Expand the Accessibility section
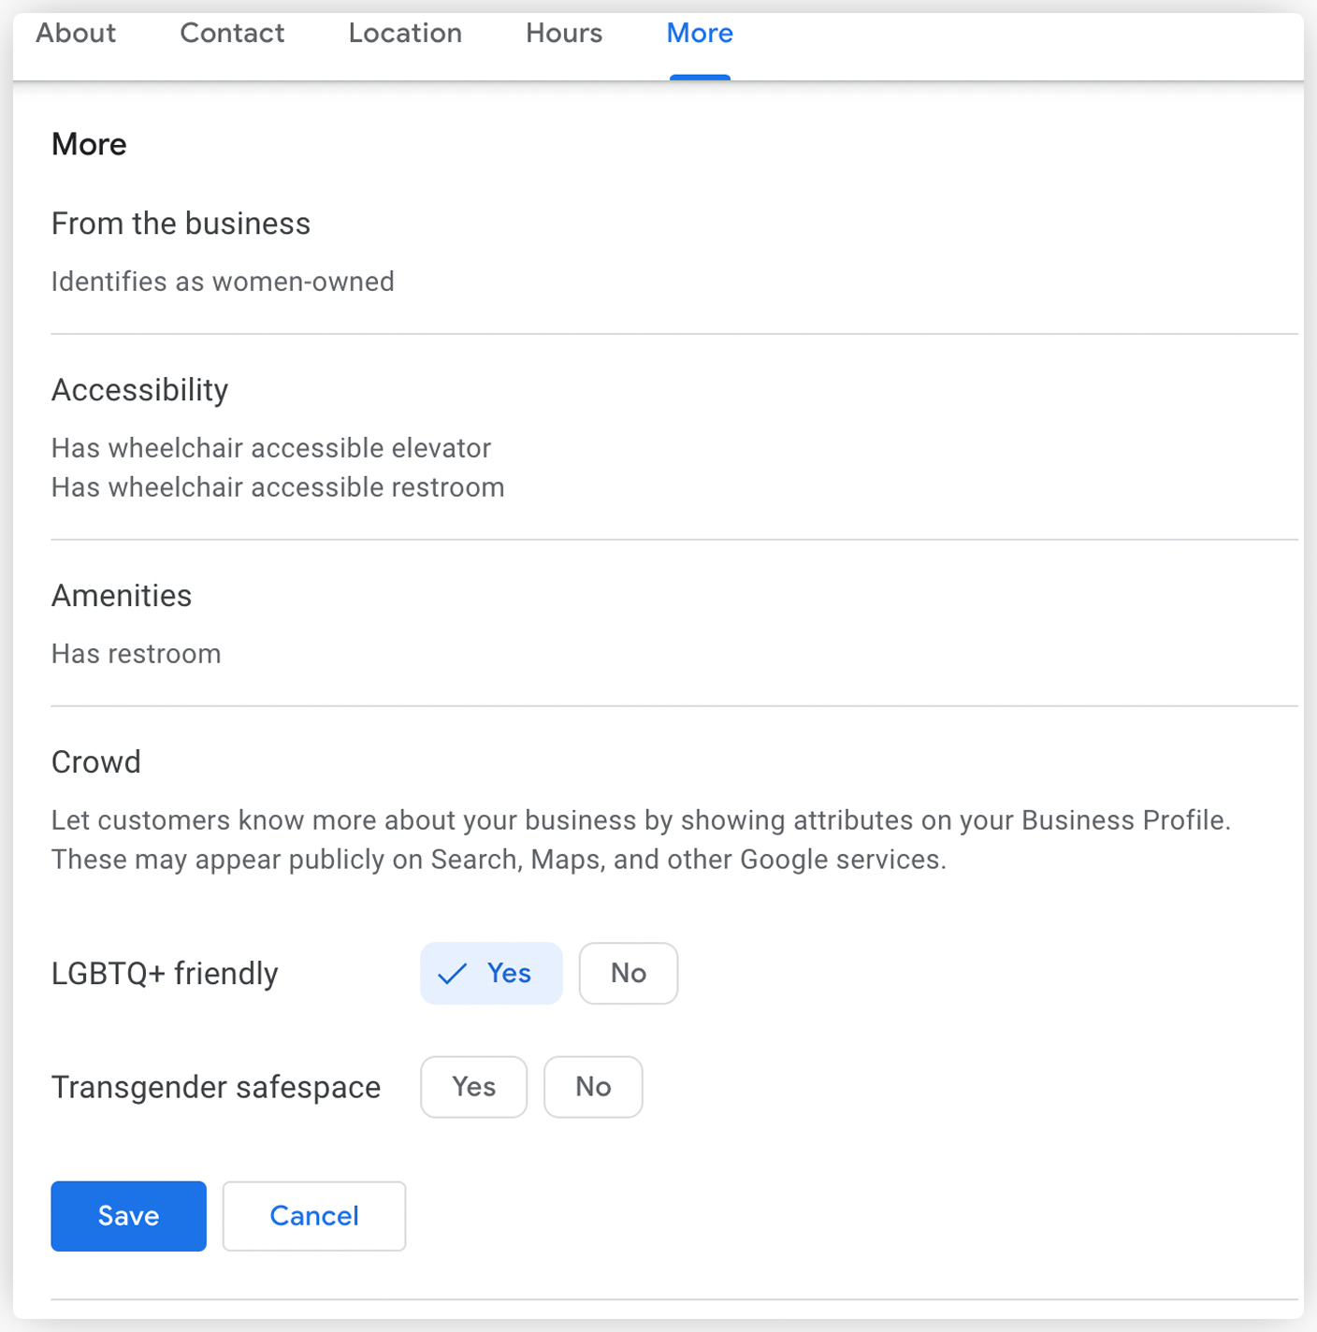1317x1332 pixels. 139,390
